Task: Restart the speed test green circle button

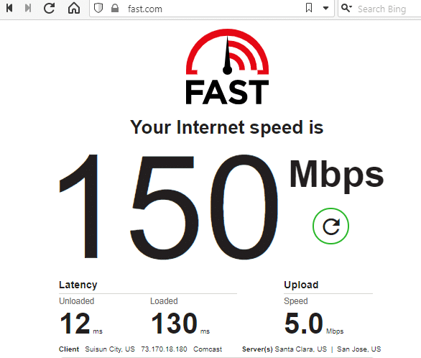Action: tap(330, 226)
